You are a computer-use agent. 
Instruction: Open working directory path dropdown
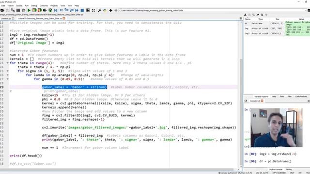306,10
